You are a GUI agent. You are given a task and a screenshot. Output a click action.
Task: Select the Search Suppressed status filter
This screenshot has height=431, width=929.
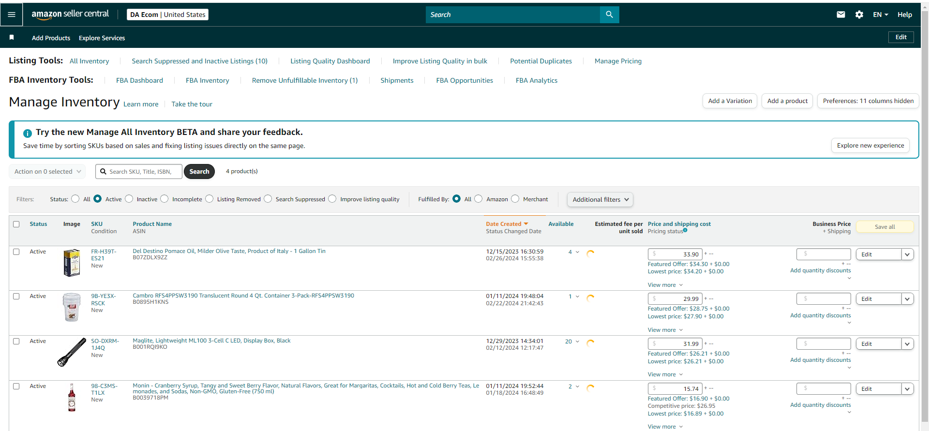click(268, 199)
